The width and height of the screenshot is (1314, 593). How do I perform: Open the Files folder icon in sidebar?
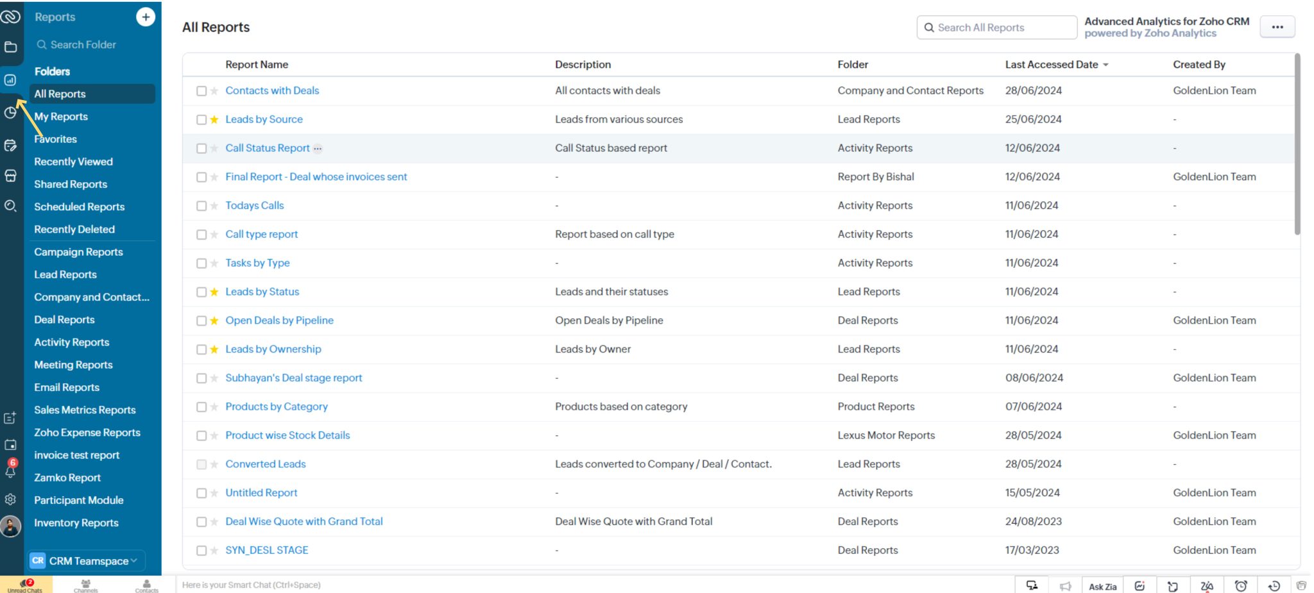[10, 46]
